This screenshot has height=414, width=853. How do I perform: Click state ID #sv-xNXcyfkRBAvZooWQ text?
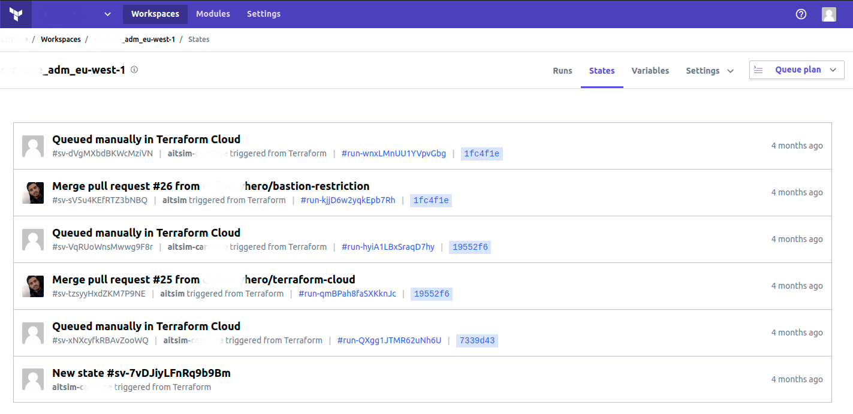(100, 340)
